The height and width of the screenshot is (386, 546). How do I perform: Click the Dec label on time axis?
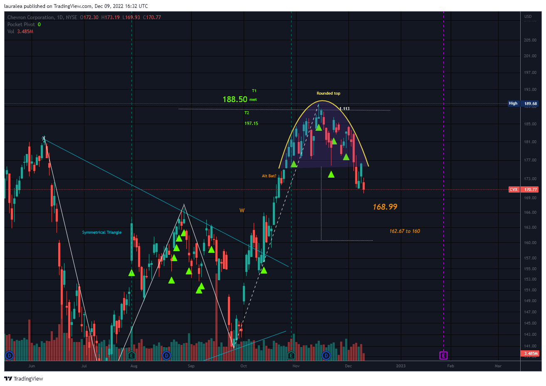pos(348,366)
